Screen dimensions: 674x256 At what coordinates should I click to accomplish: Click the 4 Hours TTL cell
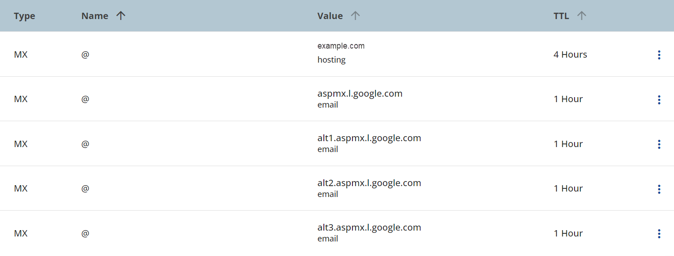coord(570,55)
